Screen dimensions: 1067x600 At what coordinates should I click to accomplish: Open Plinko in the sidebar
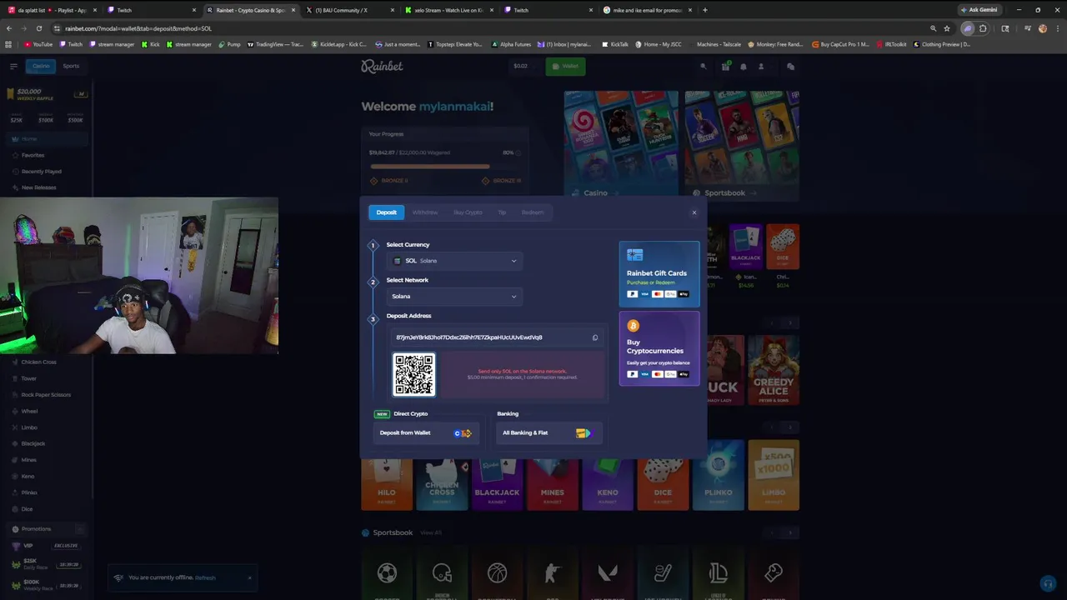[x=48, y=492]
